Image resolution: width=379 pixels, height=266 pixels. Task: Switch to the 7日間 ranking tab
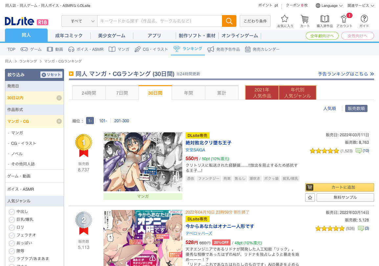click(122, 93)
